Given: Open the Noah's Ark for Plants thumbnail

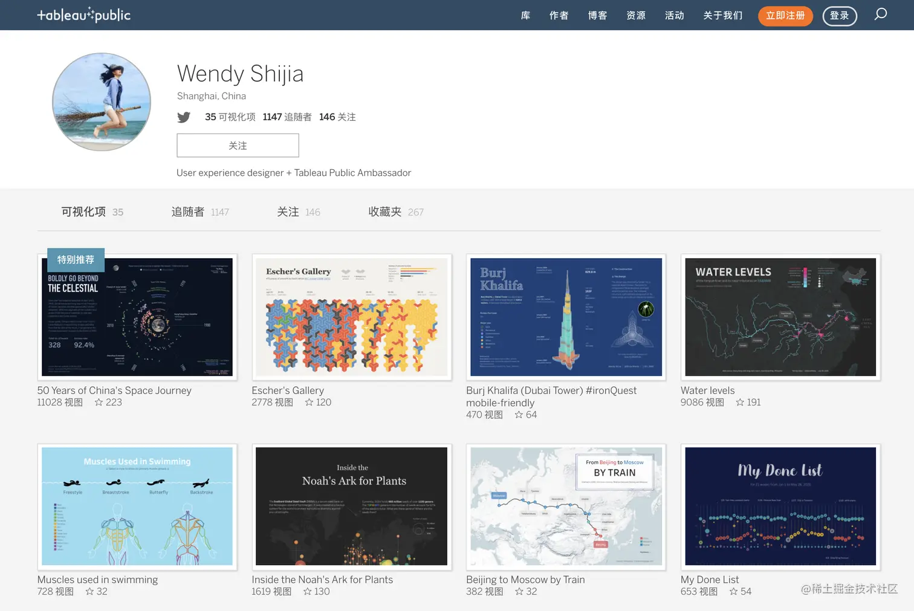Looking at the screenshot, I should point(352,506).
